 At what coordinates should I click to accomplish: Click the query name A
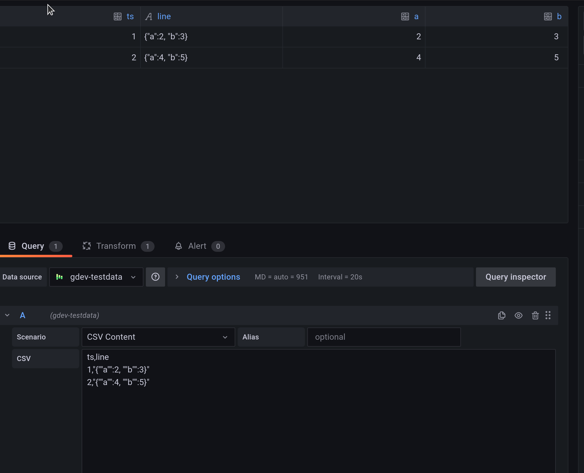click(x=23, y=315)
